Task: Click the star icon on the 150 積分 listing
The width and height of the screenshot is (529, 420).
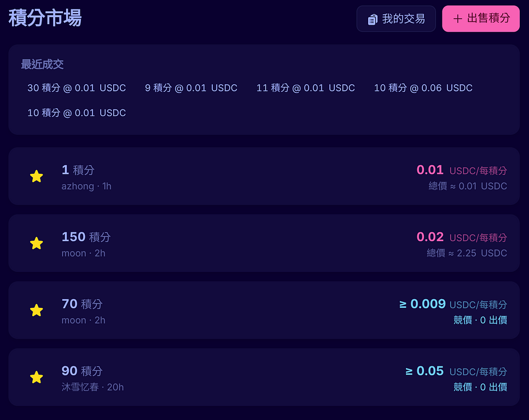Action: pos(37,243)
